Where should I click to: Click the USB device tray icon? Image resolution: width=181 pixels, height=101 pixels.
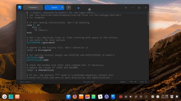(x=141, y=97)
